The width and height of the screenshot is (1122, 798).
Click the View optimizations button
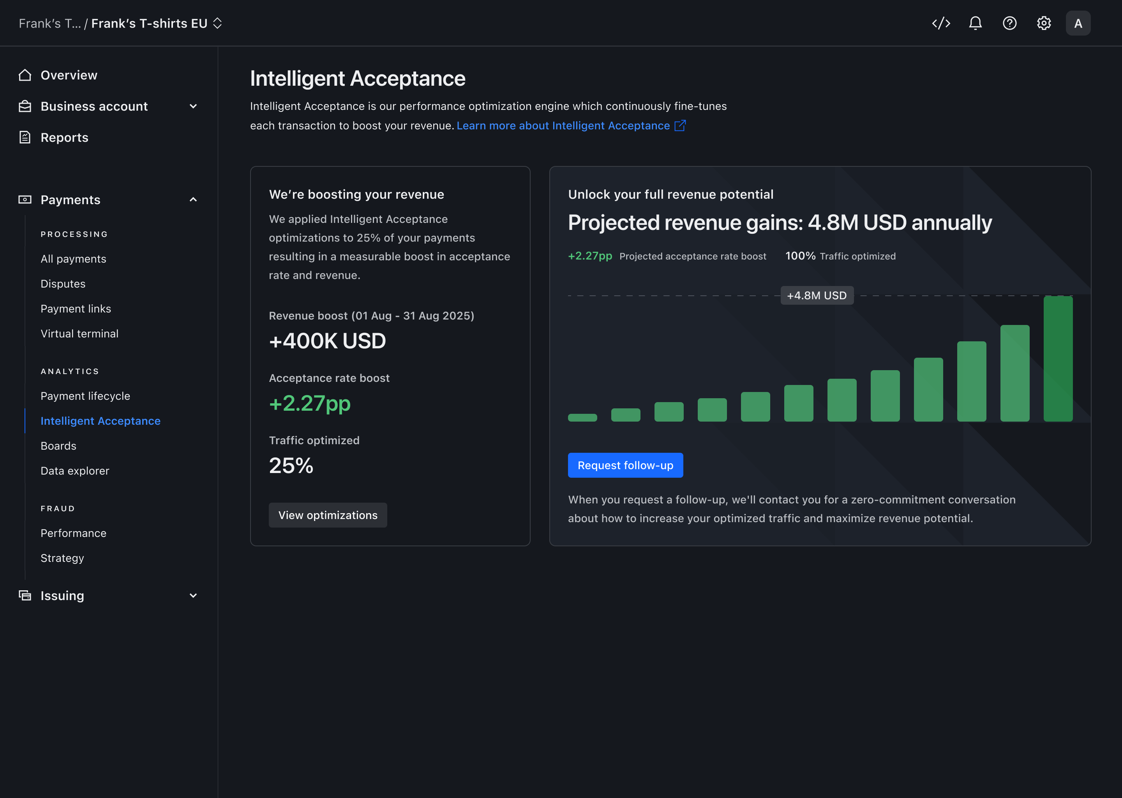coord(328,515)
